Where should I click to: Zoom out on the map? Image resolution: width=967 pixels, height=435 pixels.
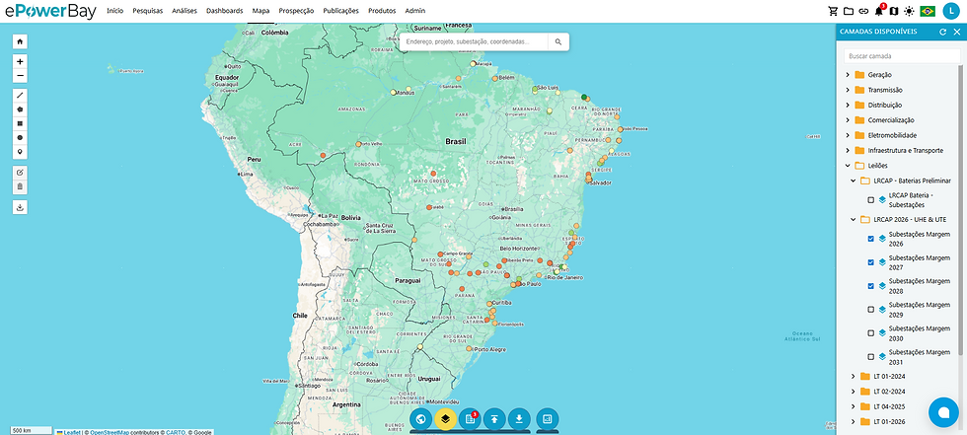point(20,76)
